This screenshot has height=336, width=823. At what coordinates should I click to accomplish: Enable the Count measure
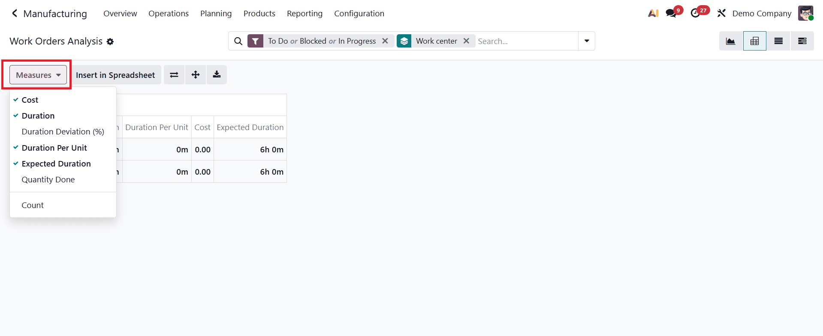[x=63, y=205]
